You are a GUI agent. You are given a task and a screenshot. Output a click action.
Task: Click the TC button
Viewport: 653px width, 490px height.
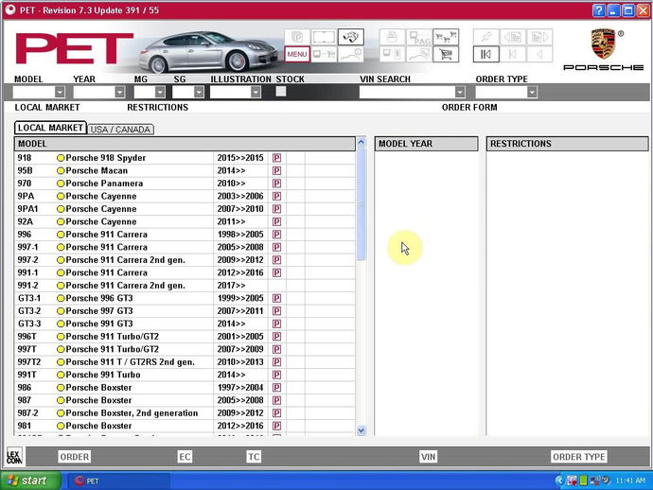click(x=254, y=457)
